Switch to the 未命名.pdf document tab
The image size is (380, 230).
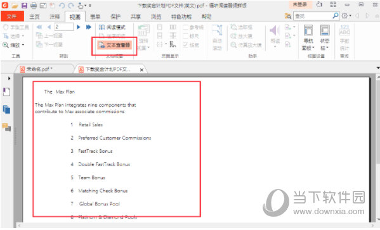39,70
